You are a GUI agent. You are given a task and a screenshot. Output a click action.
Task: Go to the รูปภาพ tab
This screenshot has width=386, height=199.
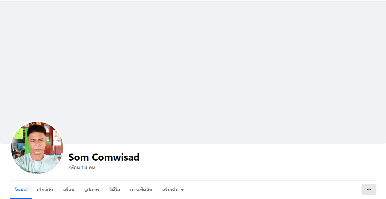click(x=92, y=190)
